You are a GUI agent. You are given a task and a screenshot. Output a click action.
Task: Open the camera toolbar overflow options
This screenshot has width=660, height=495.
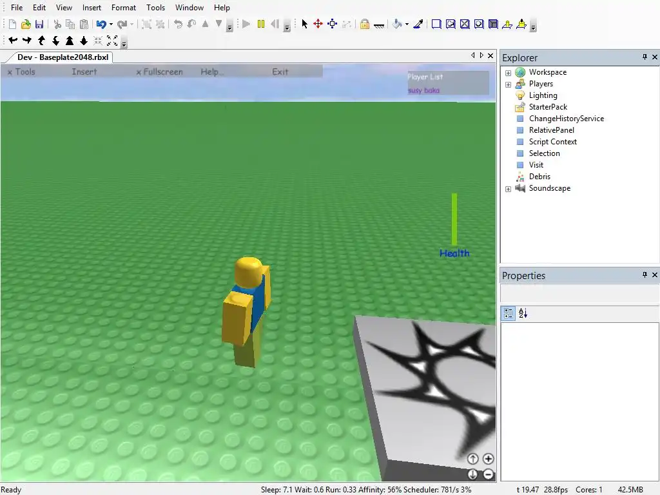124,43
